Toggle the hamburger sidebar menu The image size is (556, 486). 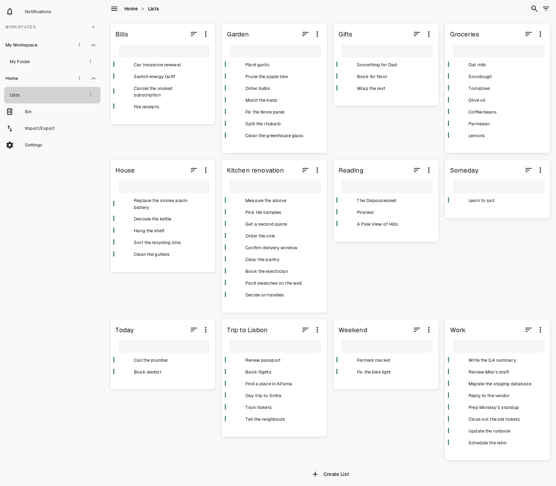[x=114, y=9]
